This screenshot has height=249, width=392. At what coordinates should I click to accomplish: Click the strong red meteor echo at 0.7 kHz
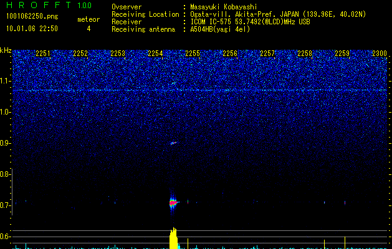pos(173,203)
